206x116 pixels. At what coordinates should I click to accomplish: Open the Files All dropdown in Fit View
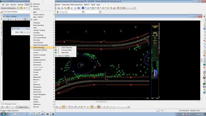point(25,32)
